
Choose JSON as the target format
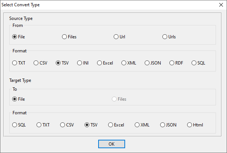[x=163, y=125]
